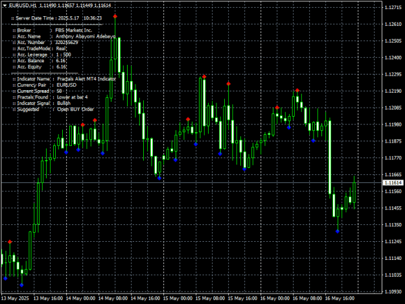Click the OHLC values 1.11490 1.12657 1.11449 1.11614
The height and width of the screenshot is (304, 405).
click(75, 6)
